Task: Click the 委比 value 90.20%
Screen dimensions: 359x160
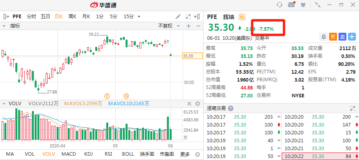Action: (347, 64)
